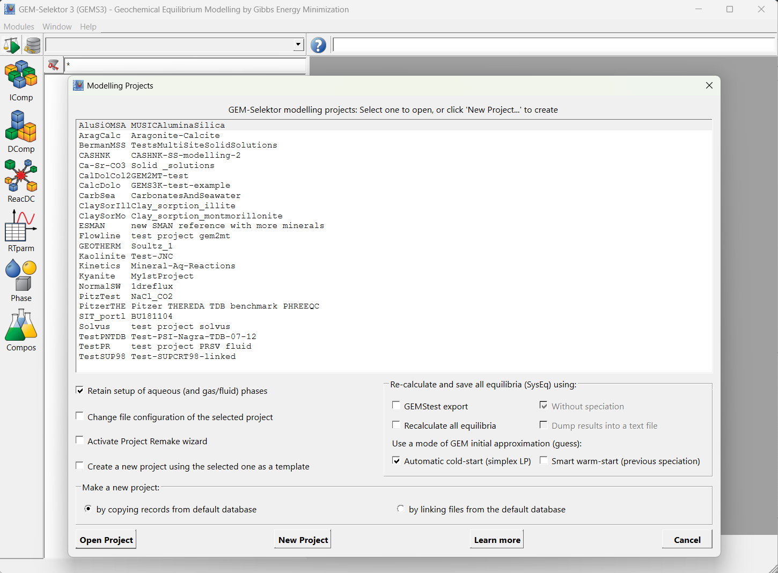Select the CalcDolo GEMS3K-test-example project
This screenshot has width=778, height=573.
click(x=394, y=186)
